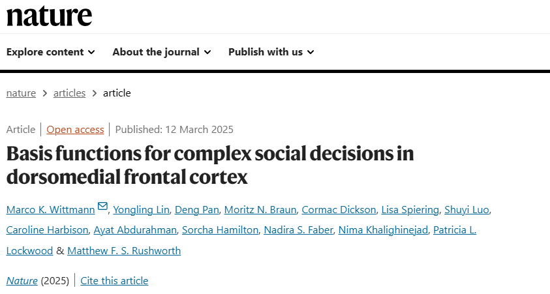This screenshot has height=294, width=550.
Task: Expand the Explore content menu
Action: coord(50,52)
